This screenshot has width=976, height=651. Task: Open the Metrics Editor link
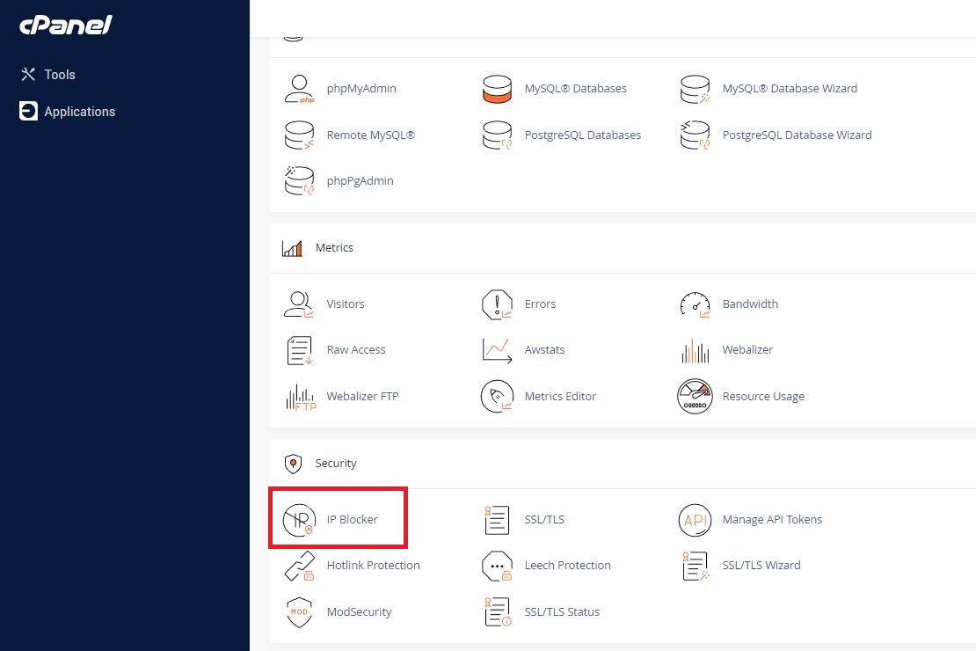click(560, 396)
